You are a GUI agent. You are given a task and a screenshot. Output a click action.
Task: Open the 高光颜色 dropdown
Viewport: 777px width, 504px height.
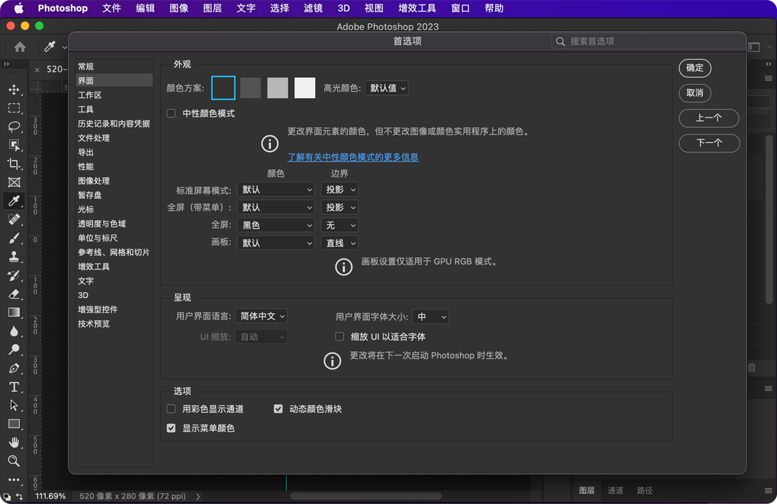(x=387, y=88)
